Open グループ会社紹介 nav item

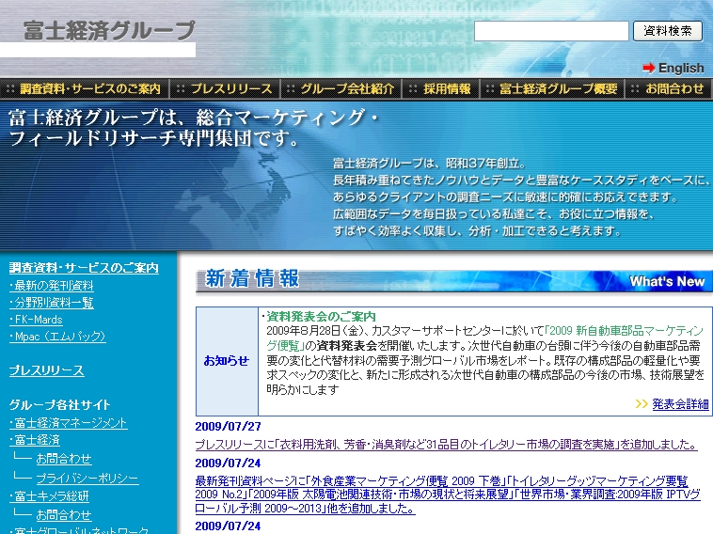coord(347,88)
